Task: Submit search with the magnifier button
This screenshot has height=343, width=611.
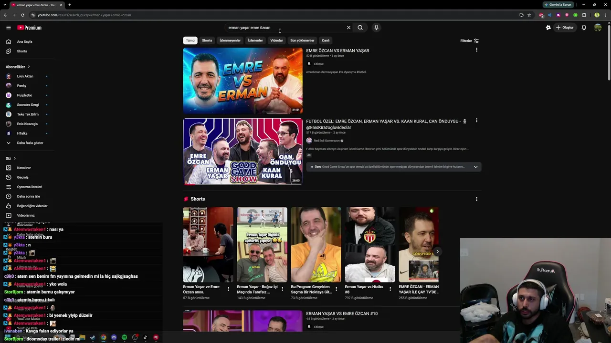Action: [360, 28]
